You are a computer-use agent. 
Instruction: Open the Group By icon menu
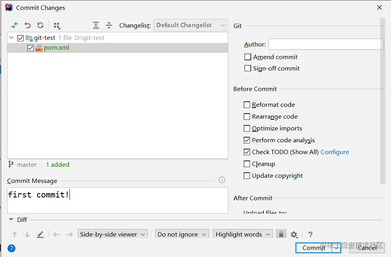point(57,26)
